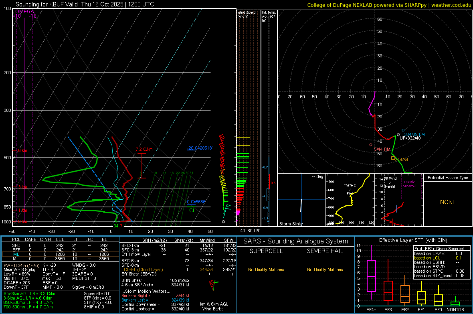Click the SUPERCELL column header
Image resolution: width=473 pixels, height=314 pixels.
266,251
